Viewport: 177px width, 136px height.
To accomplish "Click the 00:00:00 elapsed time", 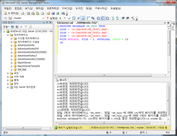I will [151, 127].
